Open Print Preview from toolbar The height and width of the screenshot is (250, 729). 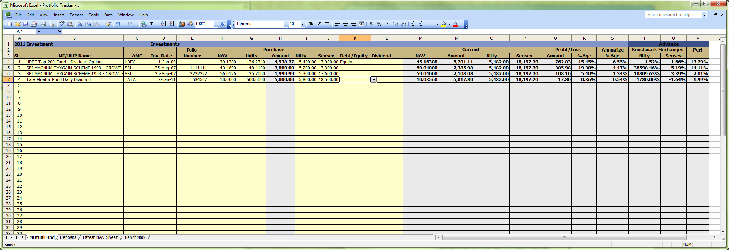point(52,24)
